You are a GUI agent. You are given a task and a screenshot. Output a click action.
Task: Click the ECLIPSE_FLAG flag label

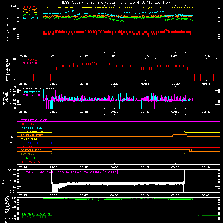coord(30,143)
